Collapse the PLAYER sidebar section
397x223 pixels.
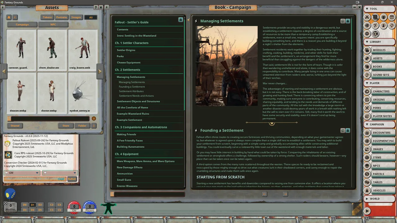click(379, 83)
